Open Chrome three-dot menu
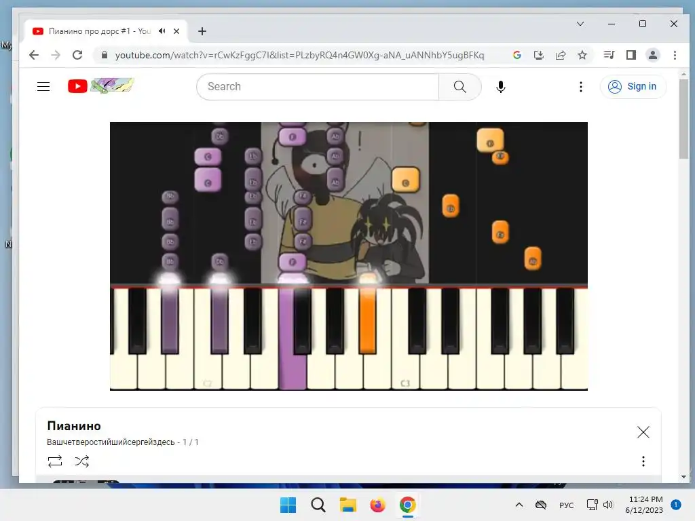Viewport: 695px width, 521px height. [x=675, y=55]
